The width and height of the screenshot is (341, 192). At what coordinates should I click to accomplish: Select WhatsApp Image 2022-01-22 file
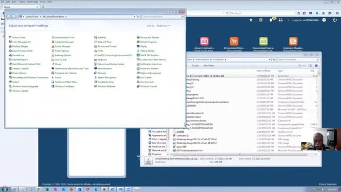point(197,139)
